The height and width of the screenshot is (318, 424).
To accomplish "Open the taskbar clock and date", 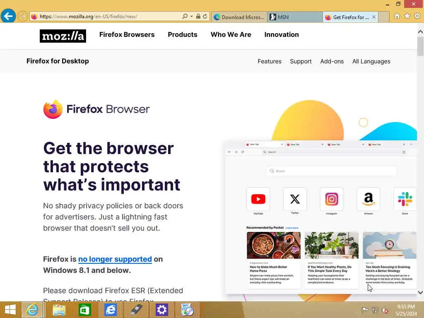I will pyautogui.click(x=406, y=310).
